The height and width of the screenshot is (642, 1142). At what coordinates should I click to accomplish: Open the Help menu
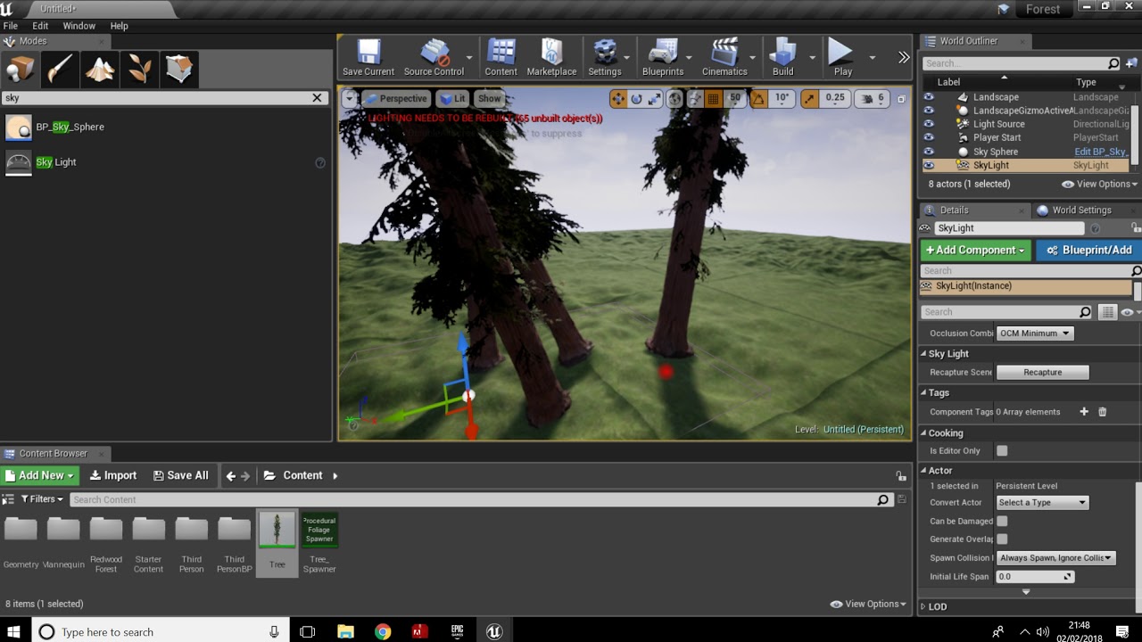[119, 26]
